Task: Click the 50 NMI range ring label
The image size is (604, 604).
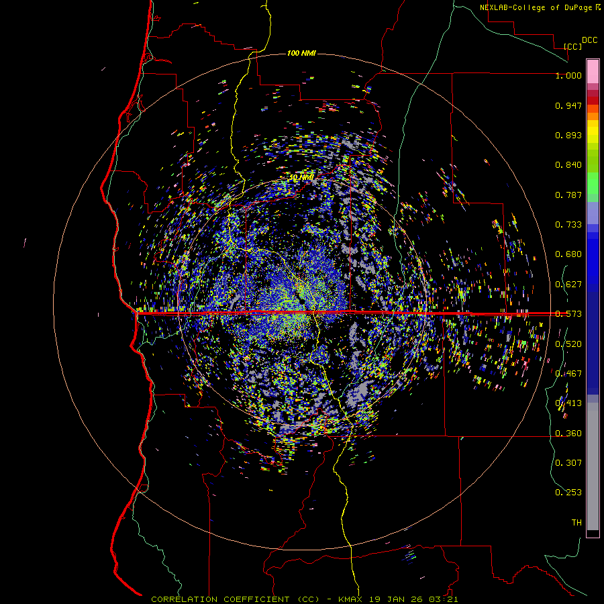Action: coord(301,177)
